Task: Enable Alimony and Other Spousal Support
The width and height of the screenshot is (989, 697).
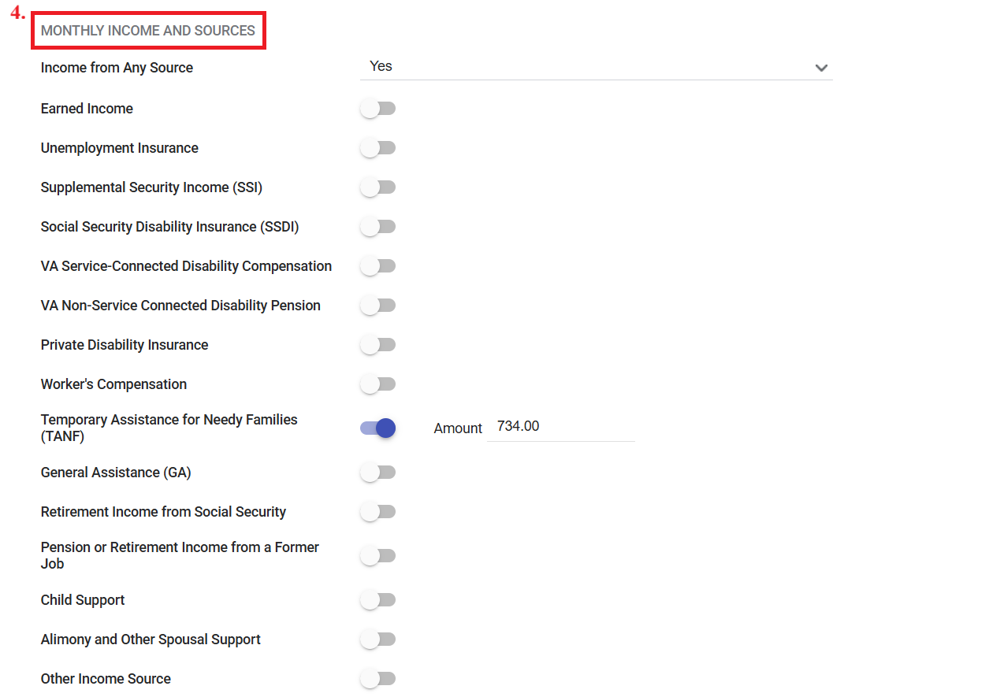Action: (x=377, y=640)
